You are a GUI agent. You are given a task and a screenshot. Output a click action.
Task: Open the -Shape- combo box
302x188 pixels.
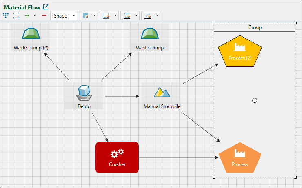coord(64,15)
